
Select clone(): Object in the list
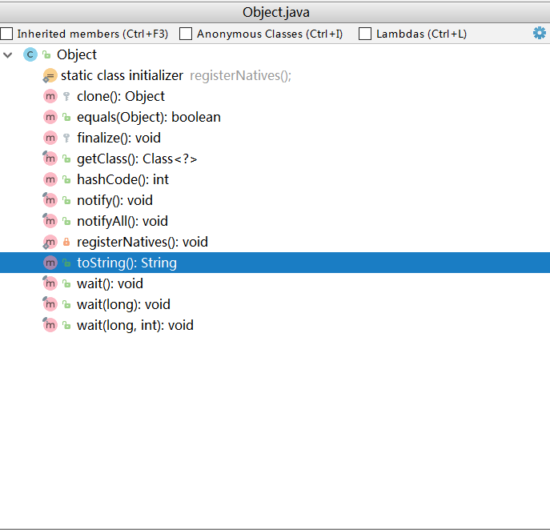(x=275, y=96)
